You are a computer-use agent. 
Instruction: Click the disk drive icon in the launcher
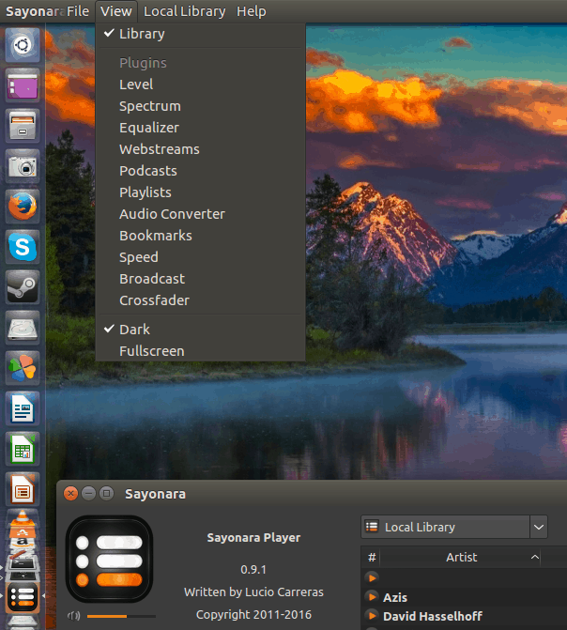[23, 328]
